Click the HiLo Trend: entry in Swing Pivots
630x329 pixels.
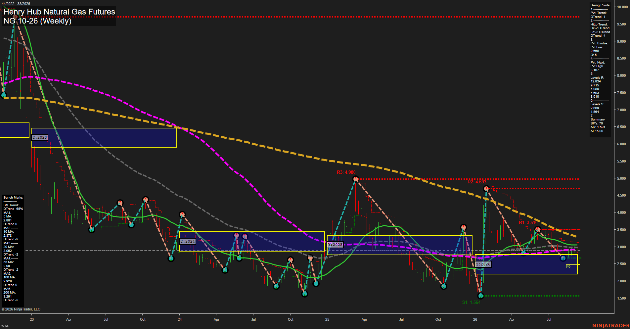[x=599, y=24]
